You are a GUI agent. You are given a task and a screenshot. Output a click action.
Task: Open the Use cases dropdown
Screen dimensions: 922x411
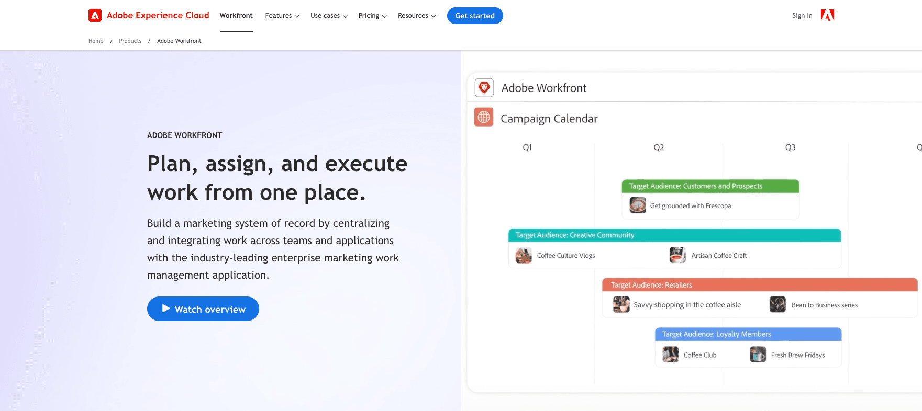point(329,16)
